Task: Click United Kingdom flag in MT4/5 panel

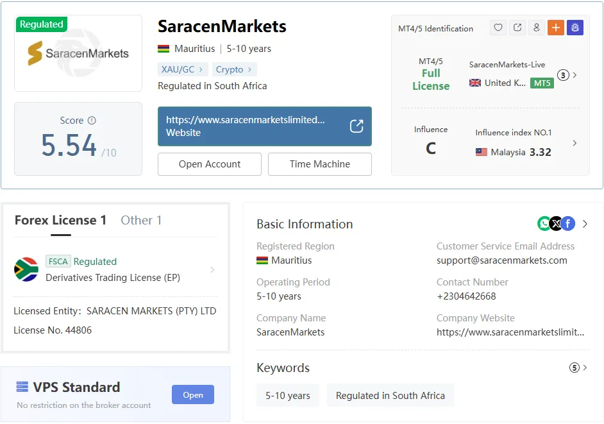Action: [475, 83]
